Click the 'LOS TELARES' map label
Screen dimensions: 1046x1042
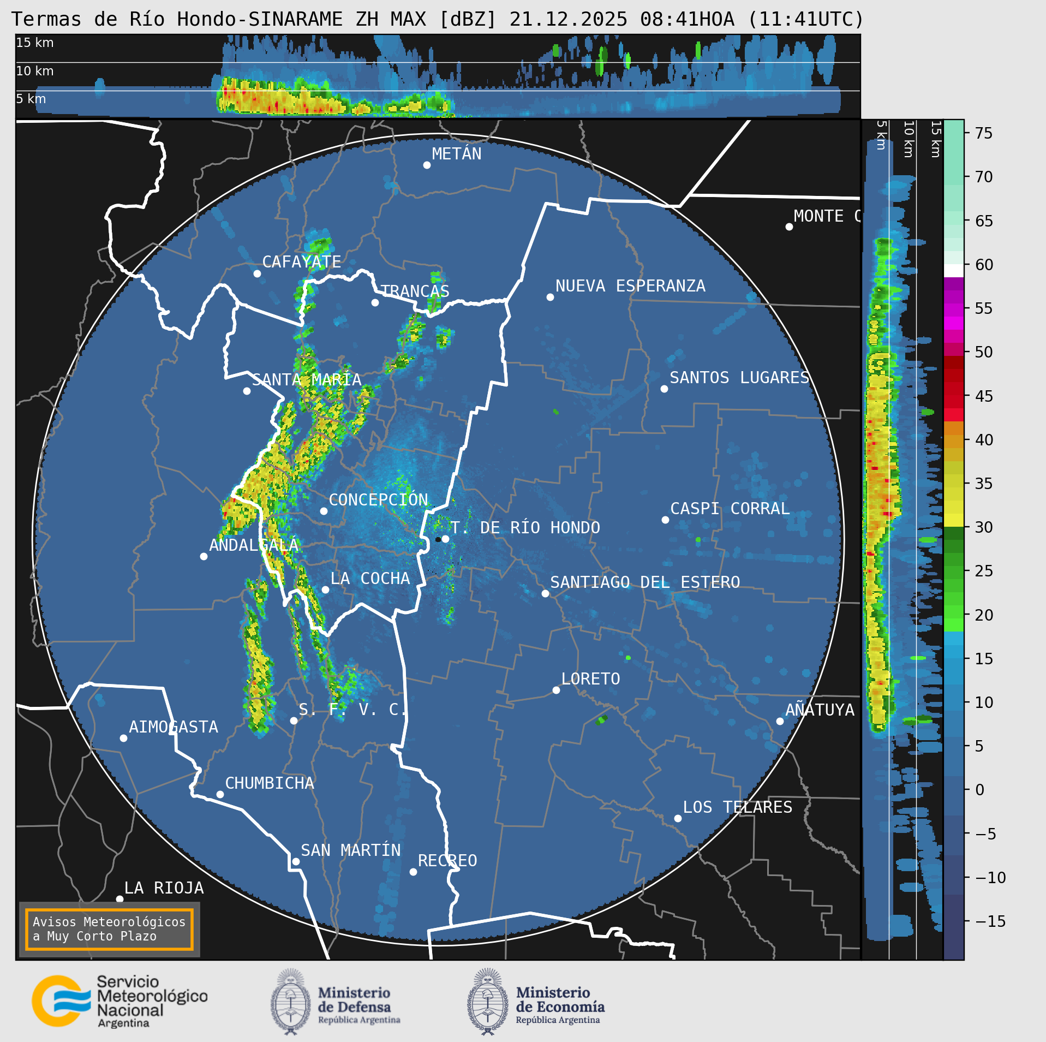[738, 807]
